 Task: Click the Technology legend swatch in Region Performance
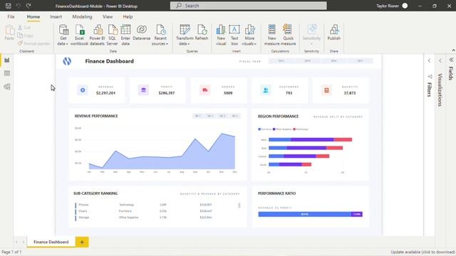click(x=294, y=129)
